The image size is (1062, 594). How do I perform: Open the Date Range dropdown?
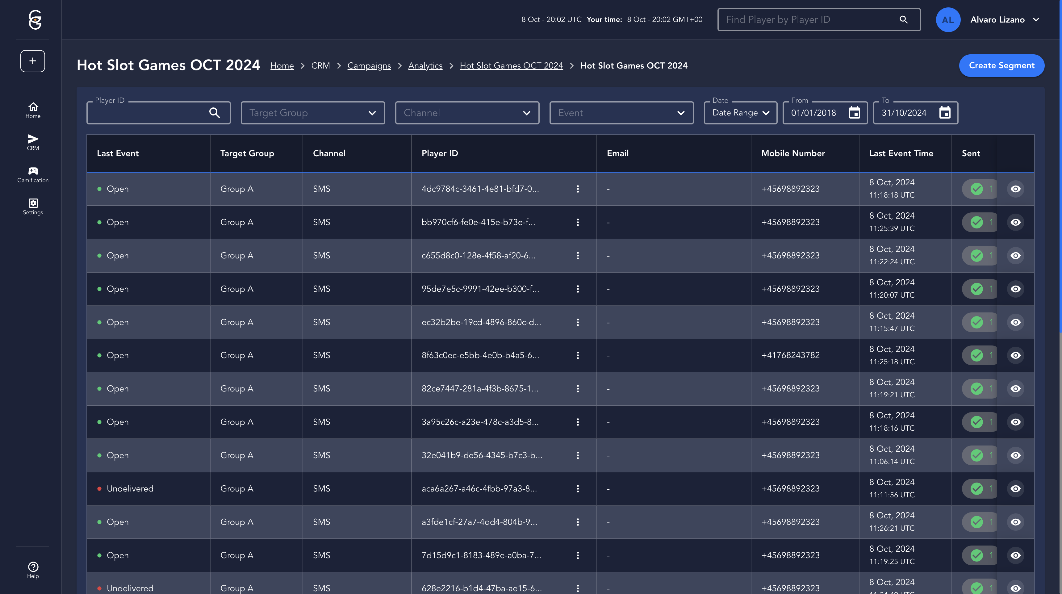pyautogui.click(x=740, y=113)
